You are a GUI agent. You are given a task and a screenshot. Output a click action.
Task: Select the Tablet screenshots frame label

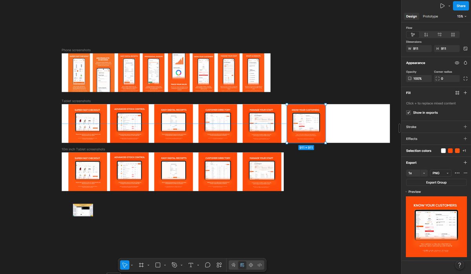(x=76, y=101)
